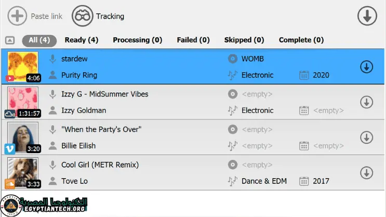Click the Paste link plus icon

point(17,16)
